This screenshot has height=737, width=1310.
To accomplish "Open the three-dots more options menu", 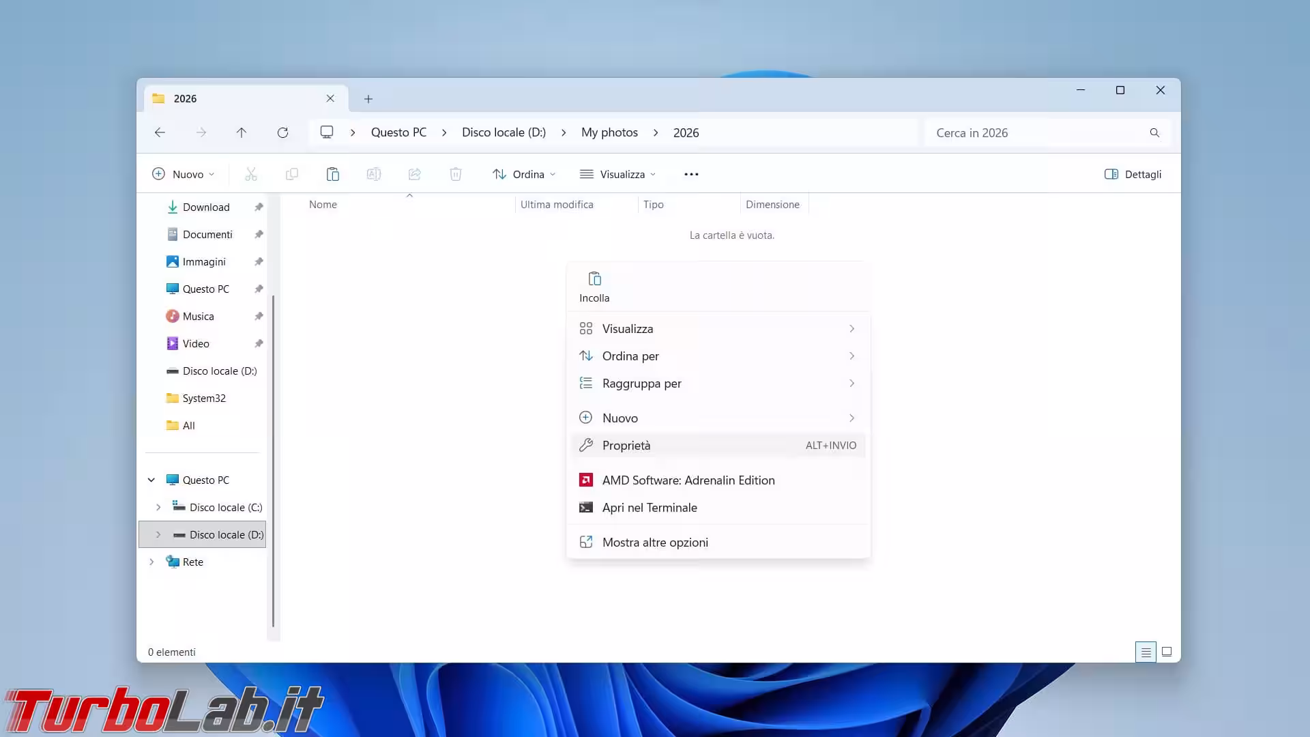I will [x=691, y=174].
